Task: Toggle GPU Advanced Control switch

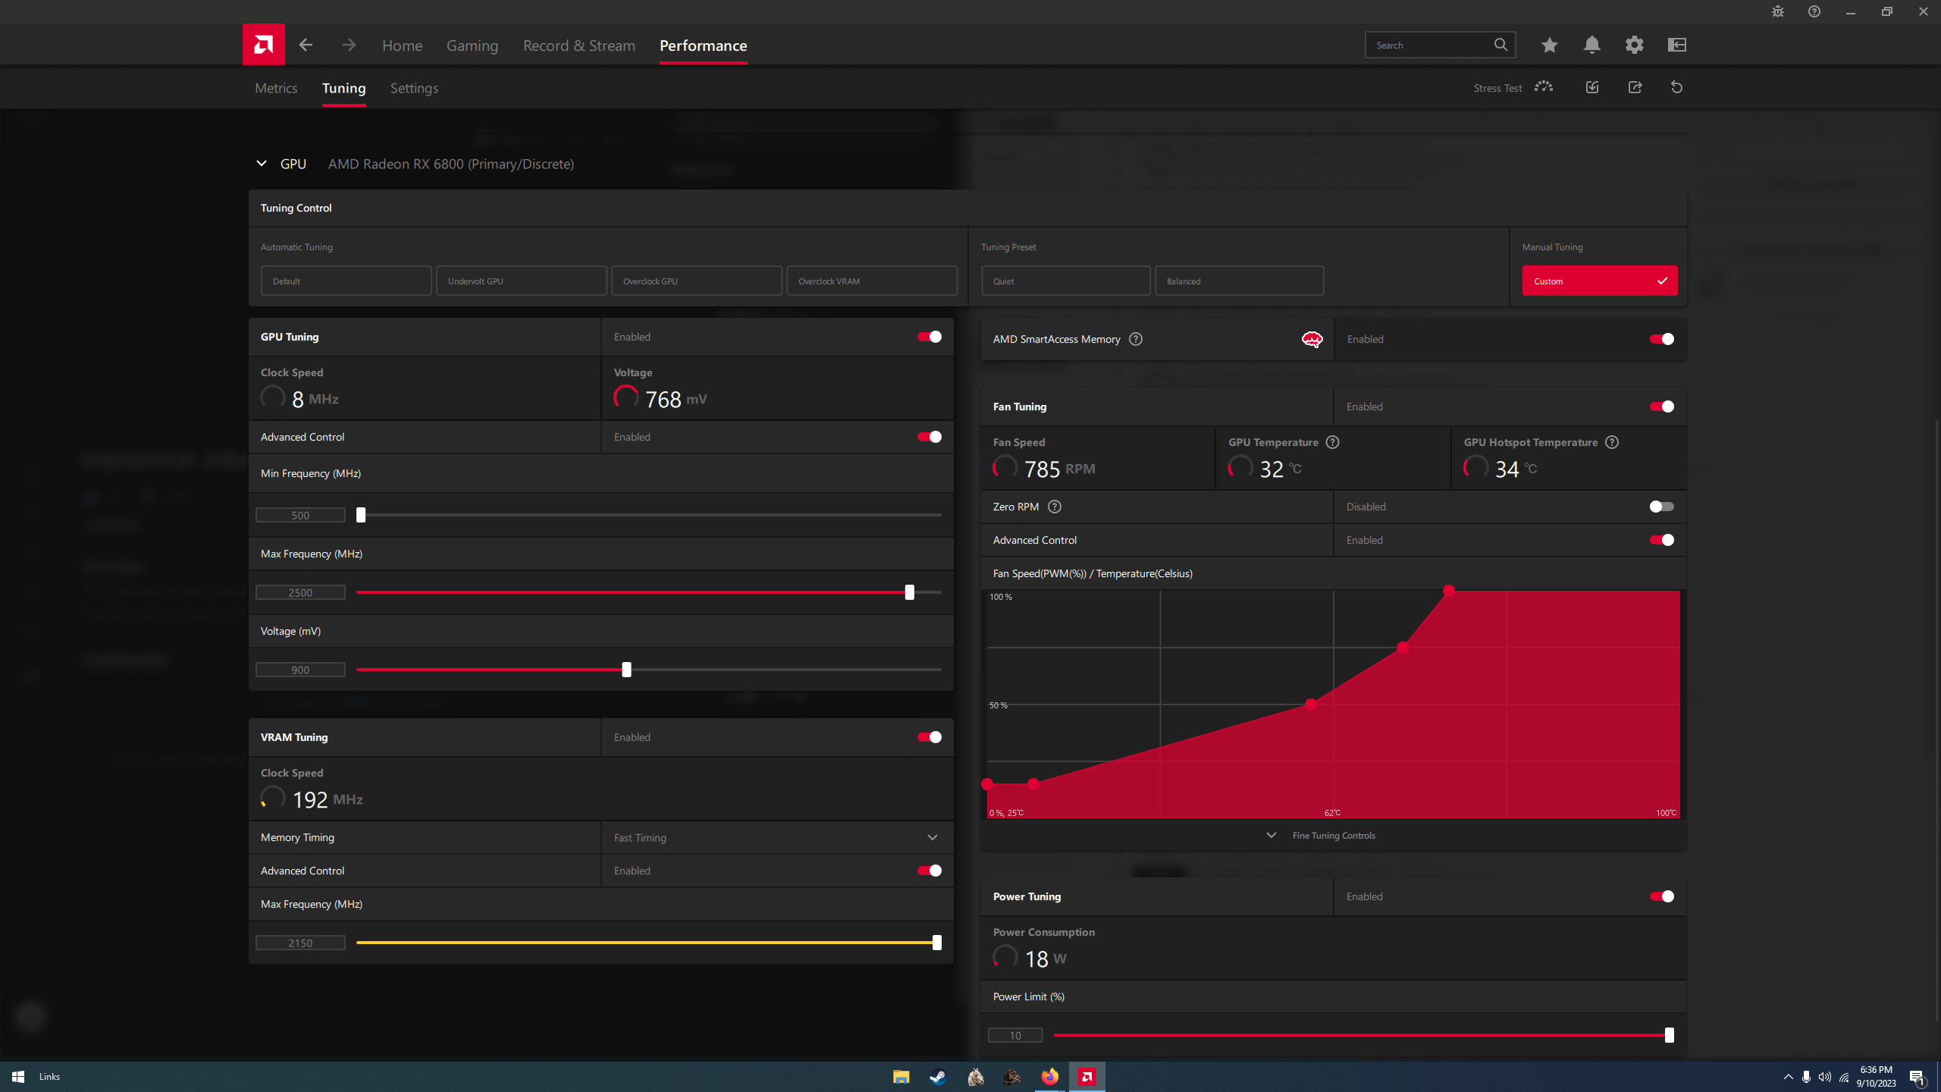Action: pyautogui.click(x=930, y=437)
